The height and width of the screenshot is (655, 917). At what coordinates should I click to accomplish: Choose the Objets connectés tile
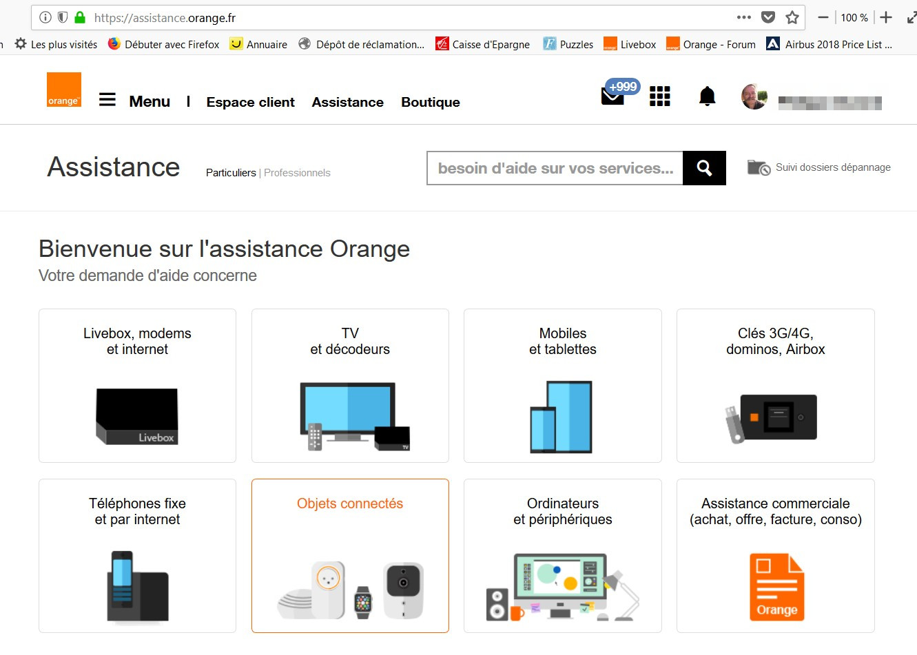(350, 556)
